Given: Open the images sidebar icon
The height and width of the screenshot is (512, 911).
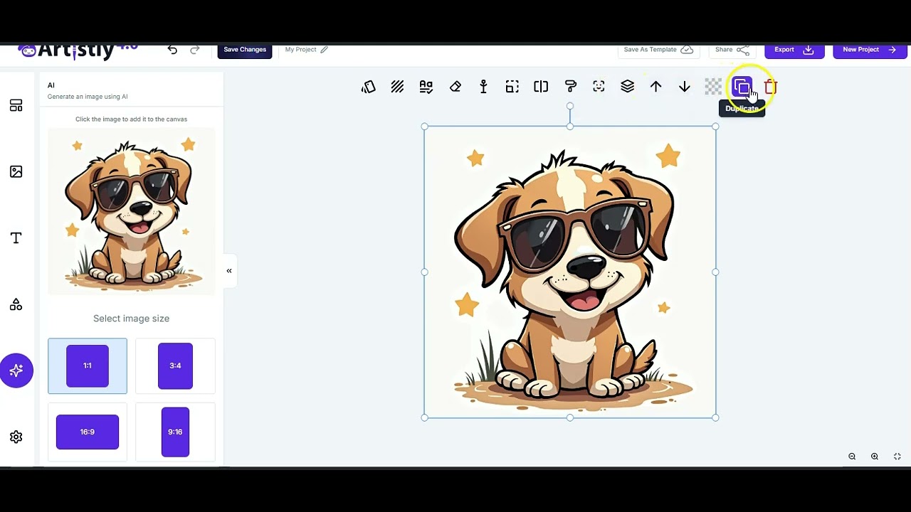Looking at the screenshot, I should [16, 171].
